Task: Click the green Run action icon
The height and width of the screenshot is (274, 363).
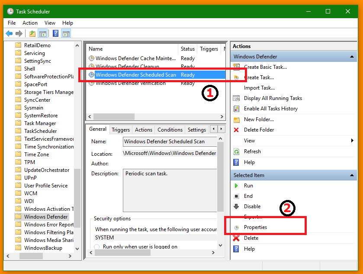Action: pyautogui.click(x=236, y=186)
